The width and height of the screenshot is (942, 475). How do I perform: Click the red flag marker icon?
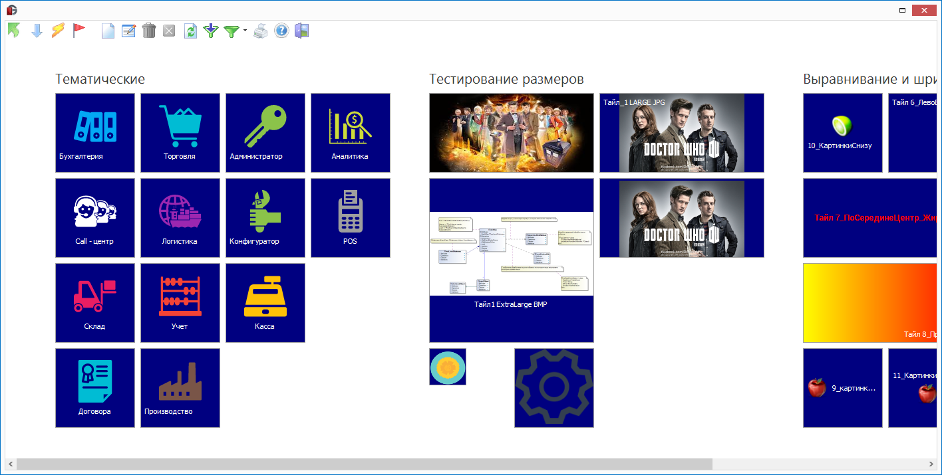click(79, 29)
